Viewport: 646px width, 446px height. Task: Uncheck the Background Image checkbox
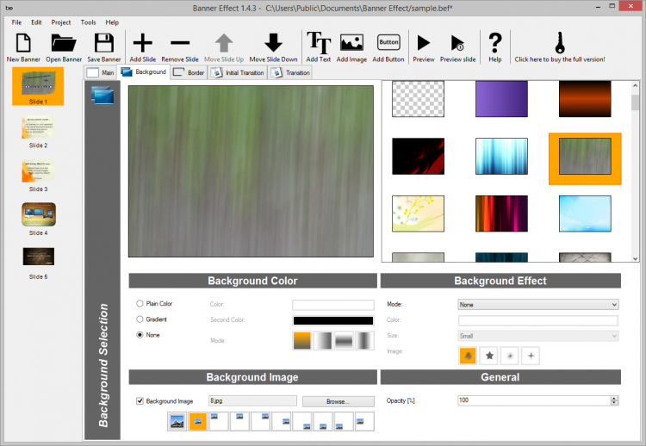point(140,401)
